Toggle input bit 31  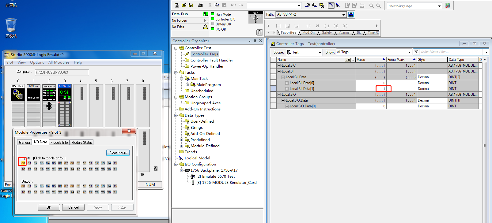tap(115, 169)
